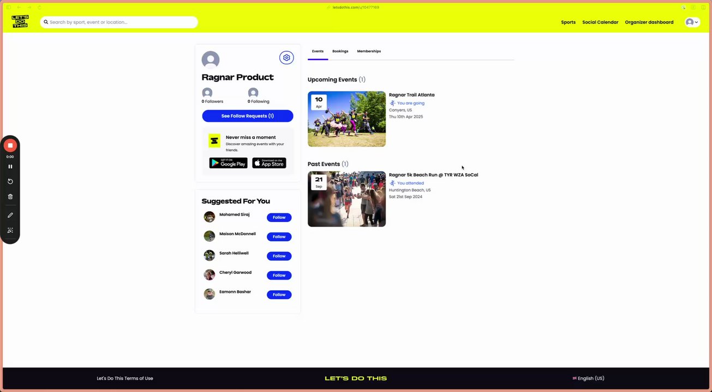Open the Ragnar Trail Atlanta event photo
The width and height of the screenshot is (712, 392).
(x=346, y=119)
